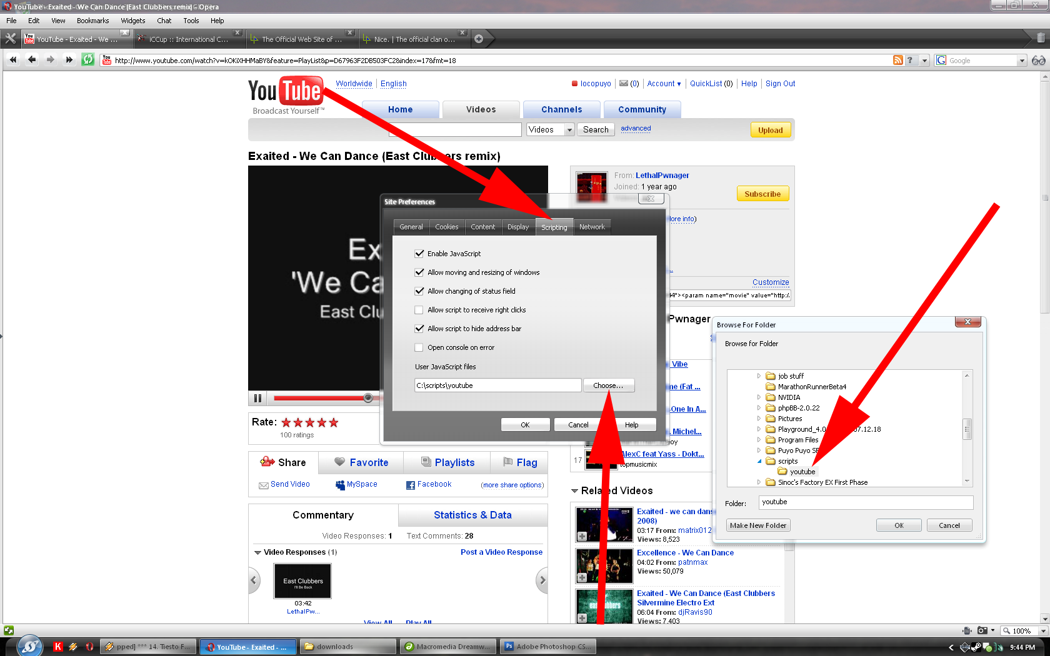The height and width of the screenshot is (656, 1050).
Task: Toggle Enable JavaScript checkbox
Action: 419,254
